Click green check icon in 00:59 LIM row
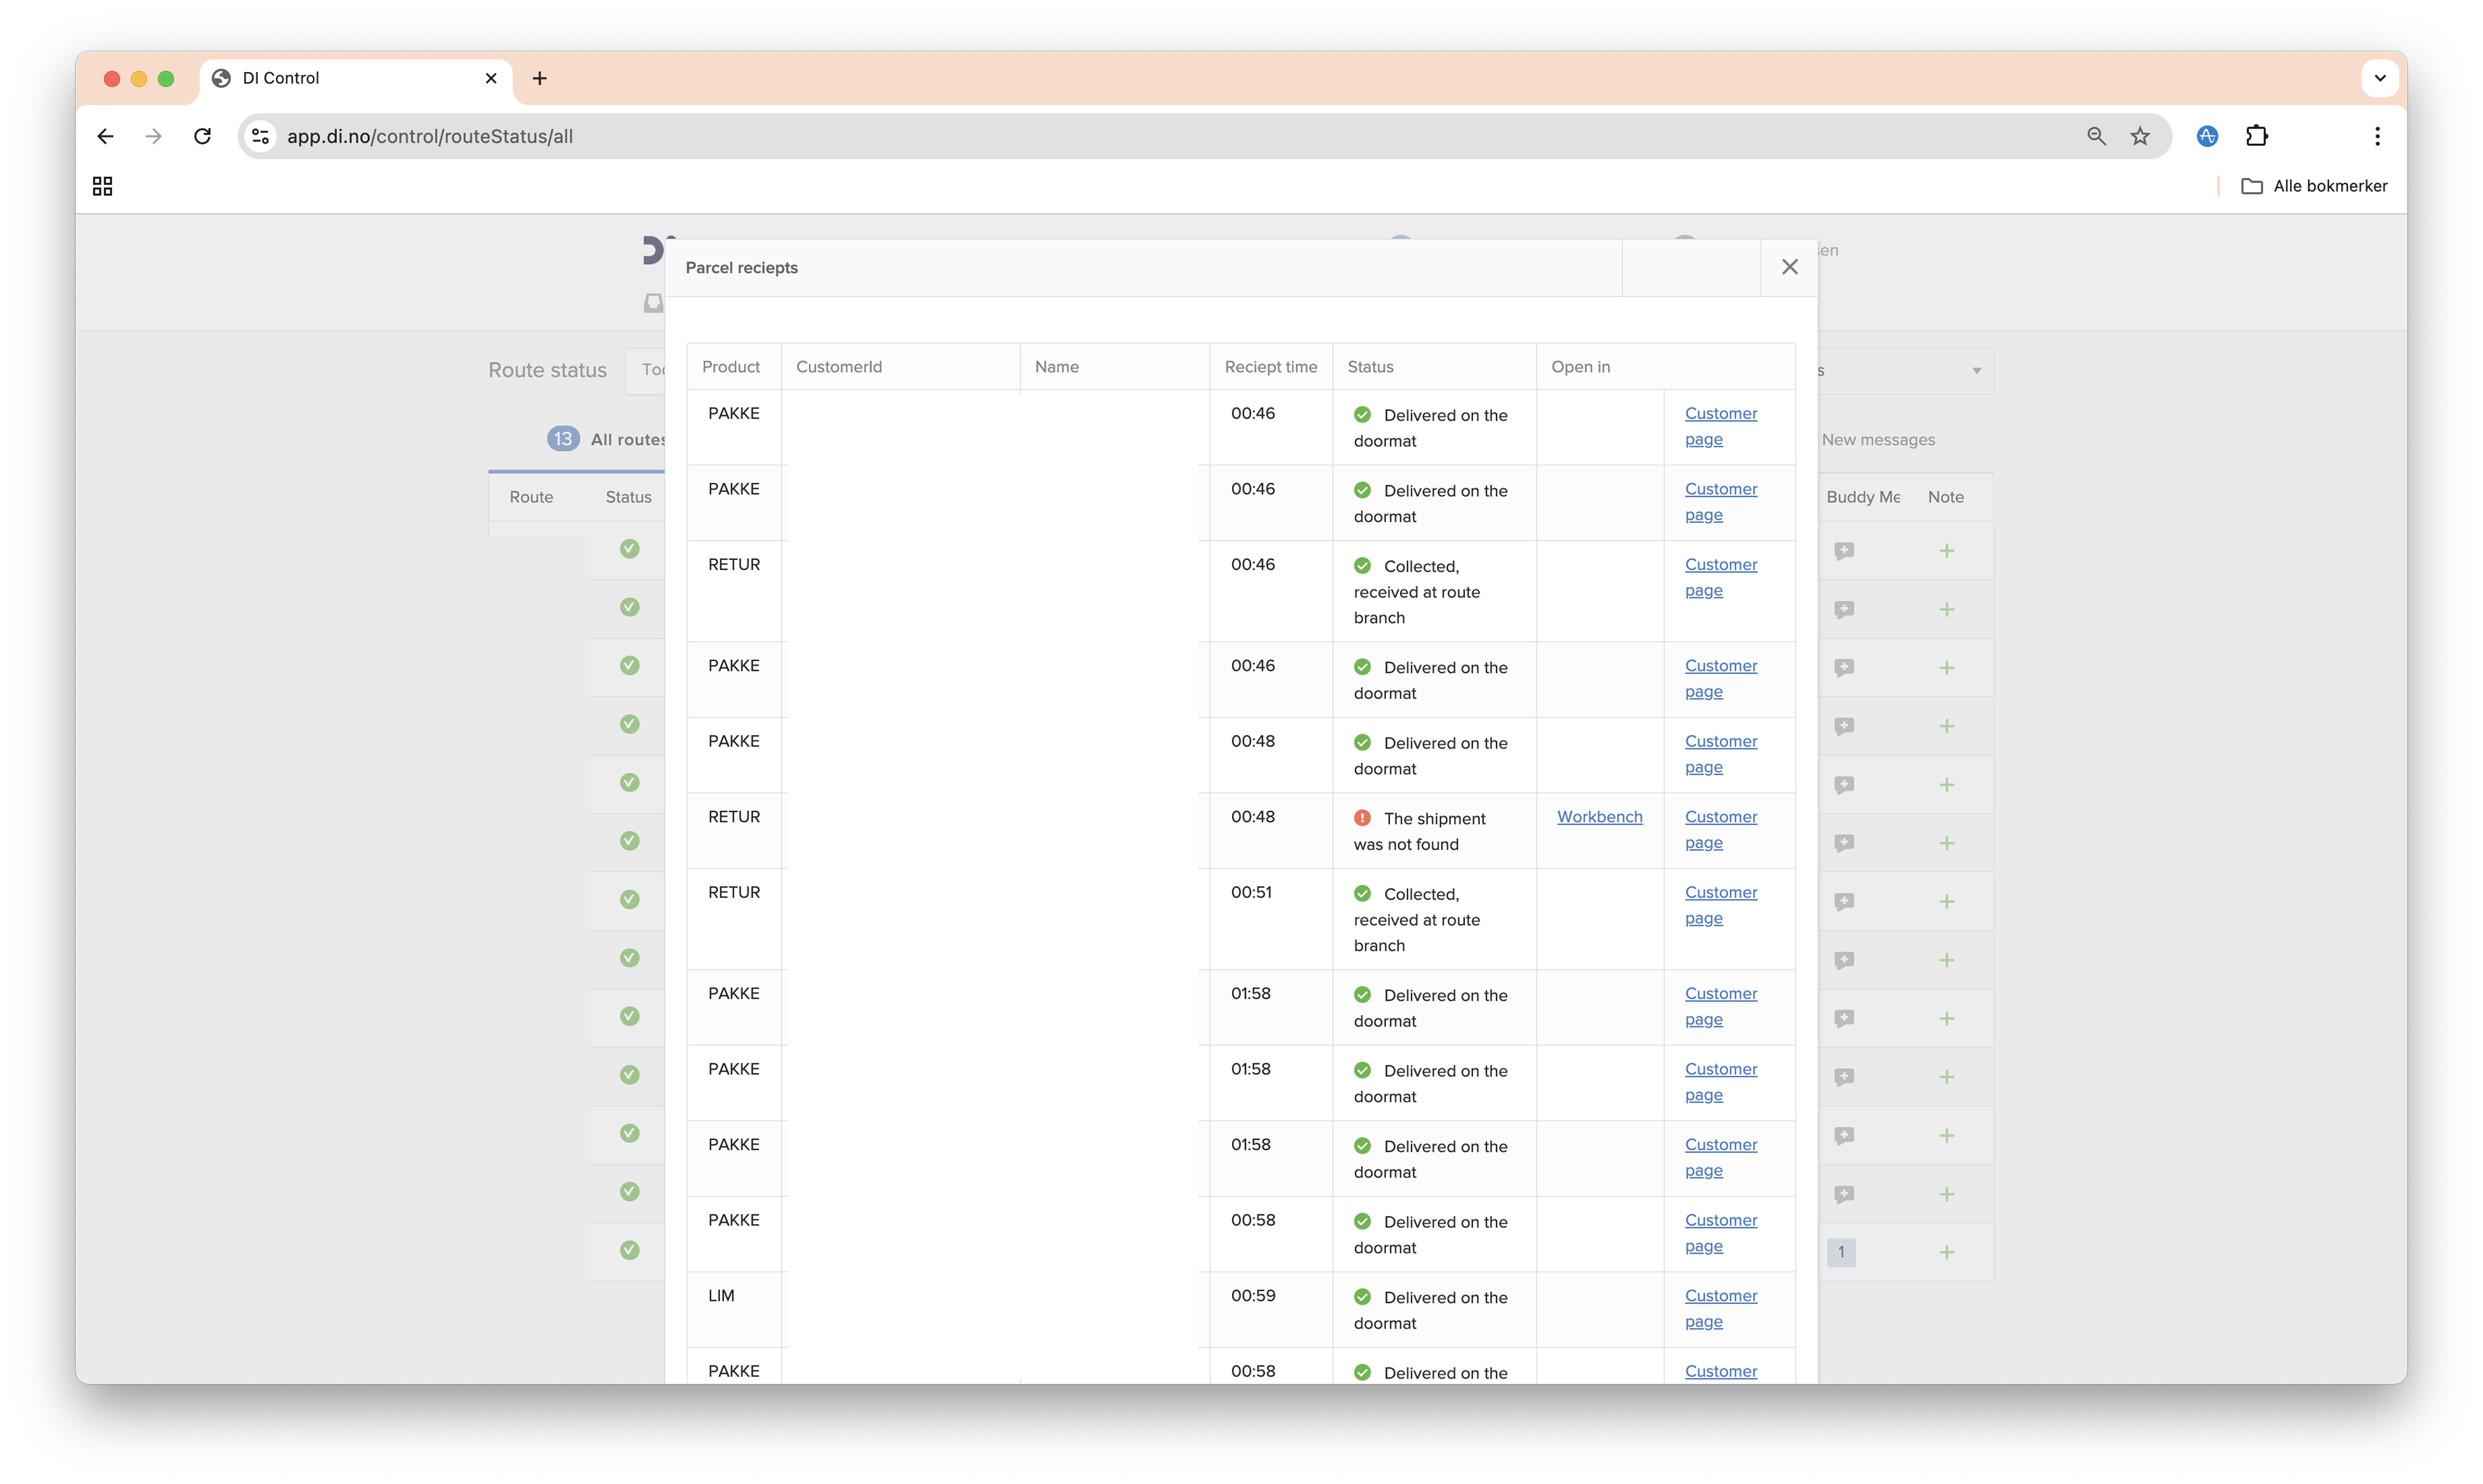Screen dimensions: 2483x1484 click(x=1362, y=1297)
